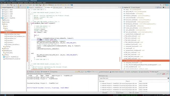Click the 'end:' label line in editor
The image size is (170, 96).
click(x=32, y=53)
